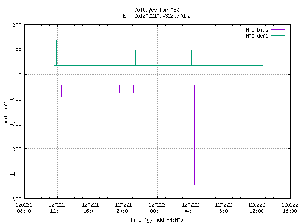Click the purple NPI bias legend line sample
The width and height of the screenshot is (299, 224).
[x=278, y=30]
